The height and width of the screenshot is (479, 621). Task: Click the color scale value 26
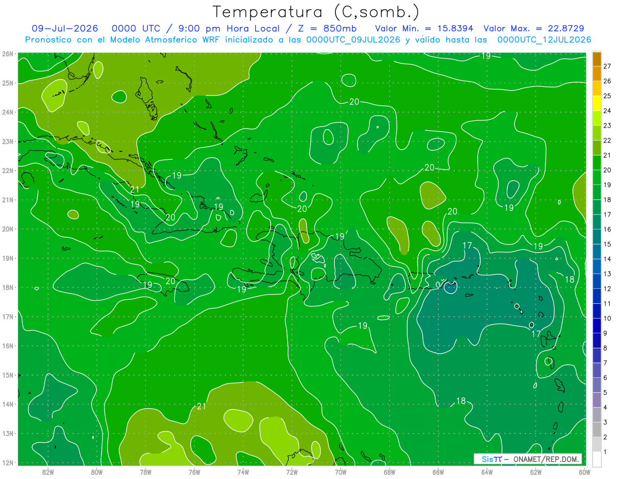click(x=607, y=81)
